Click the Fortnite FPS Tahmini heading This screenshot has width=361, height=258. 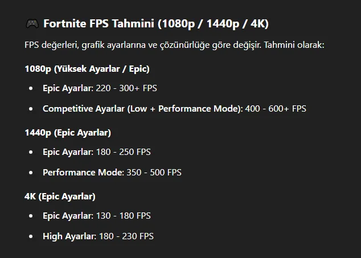click(x=155, y=24)
